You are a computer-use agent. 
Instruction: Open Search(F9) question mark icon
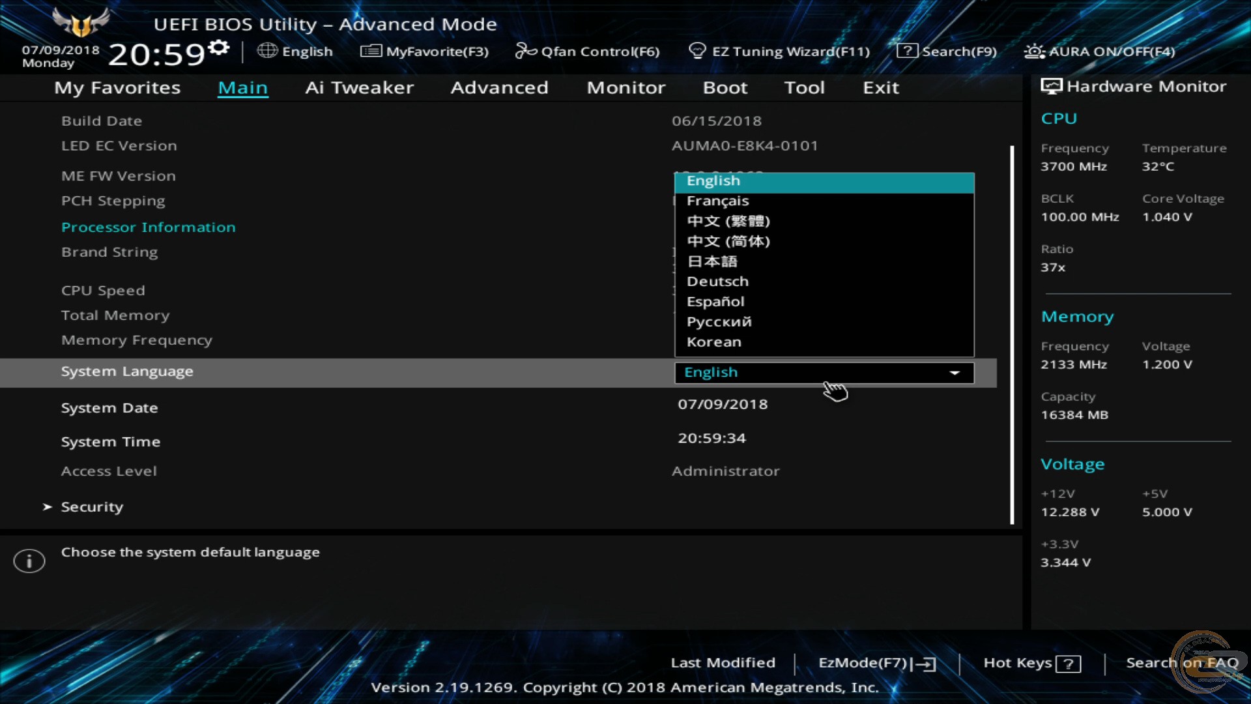907,51
